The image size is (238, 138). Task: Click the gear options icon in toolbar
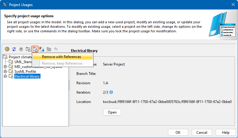(7, 49)
